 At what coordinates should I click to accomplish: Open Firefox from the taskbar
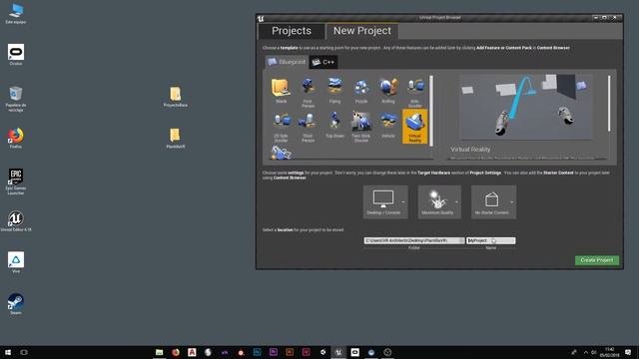(176, 352)
